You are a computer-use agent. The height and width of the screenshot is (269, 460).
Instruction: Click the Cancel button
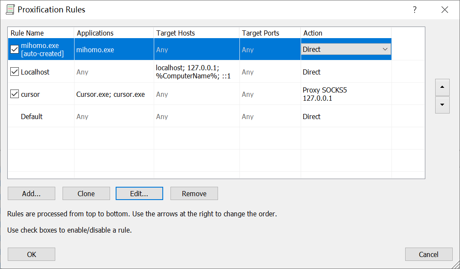429,254
